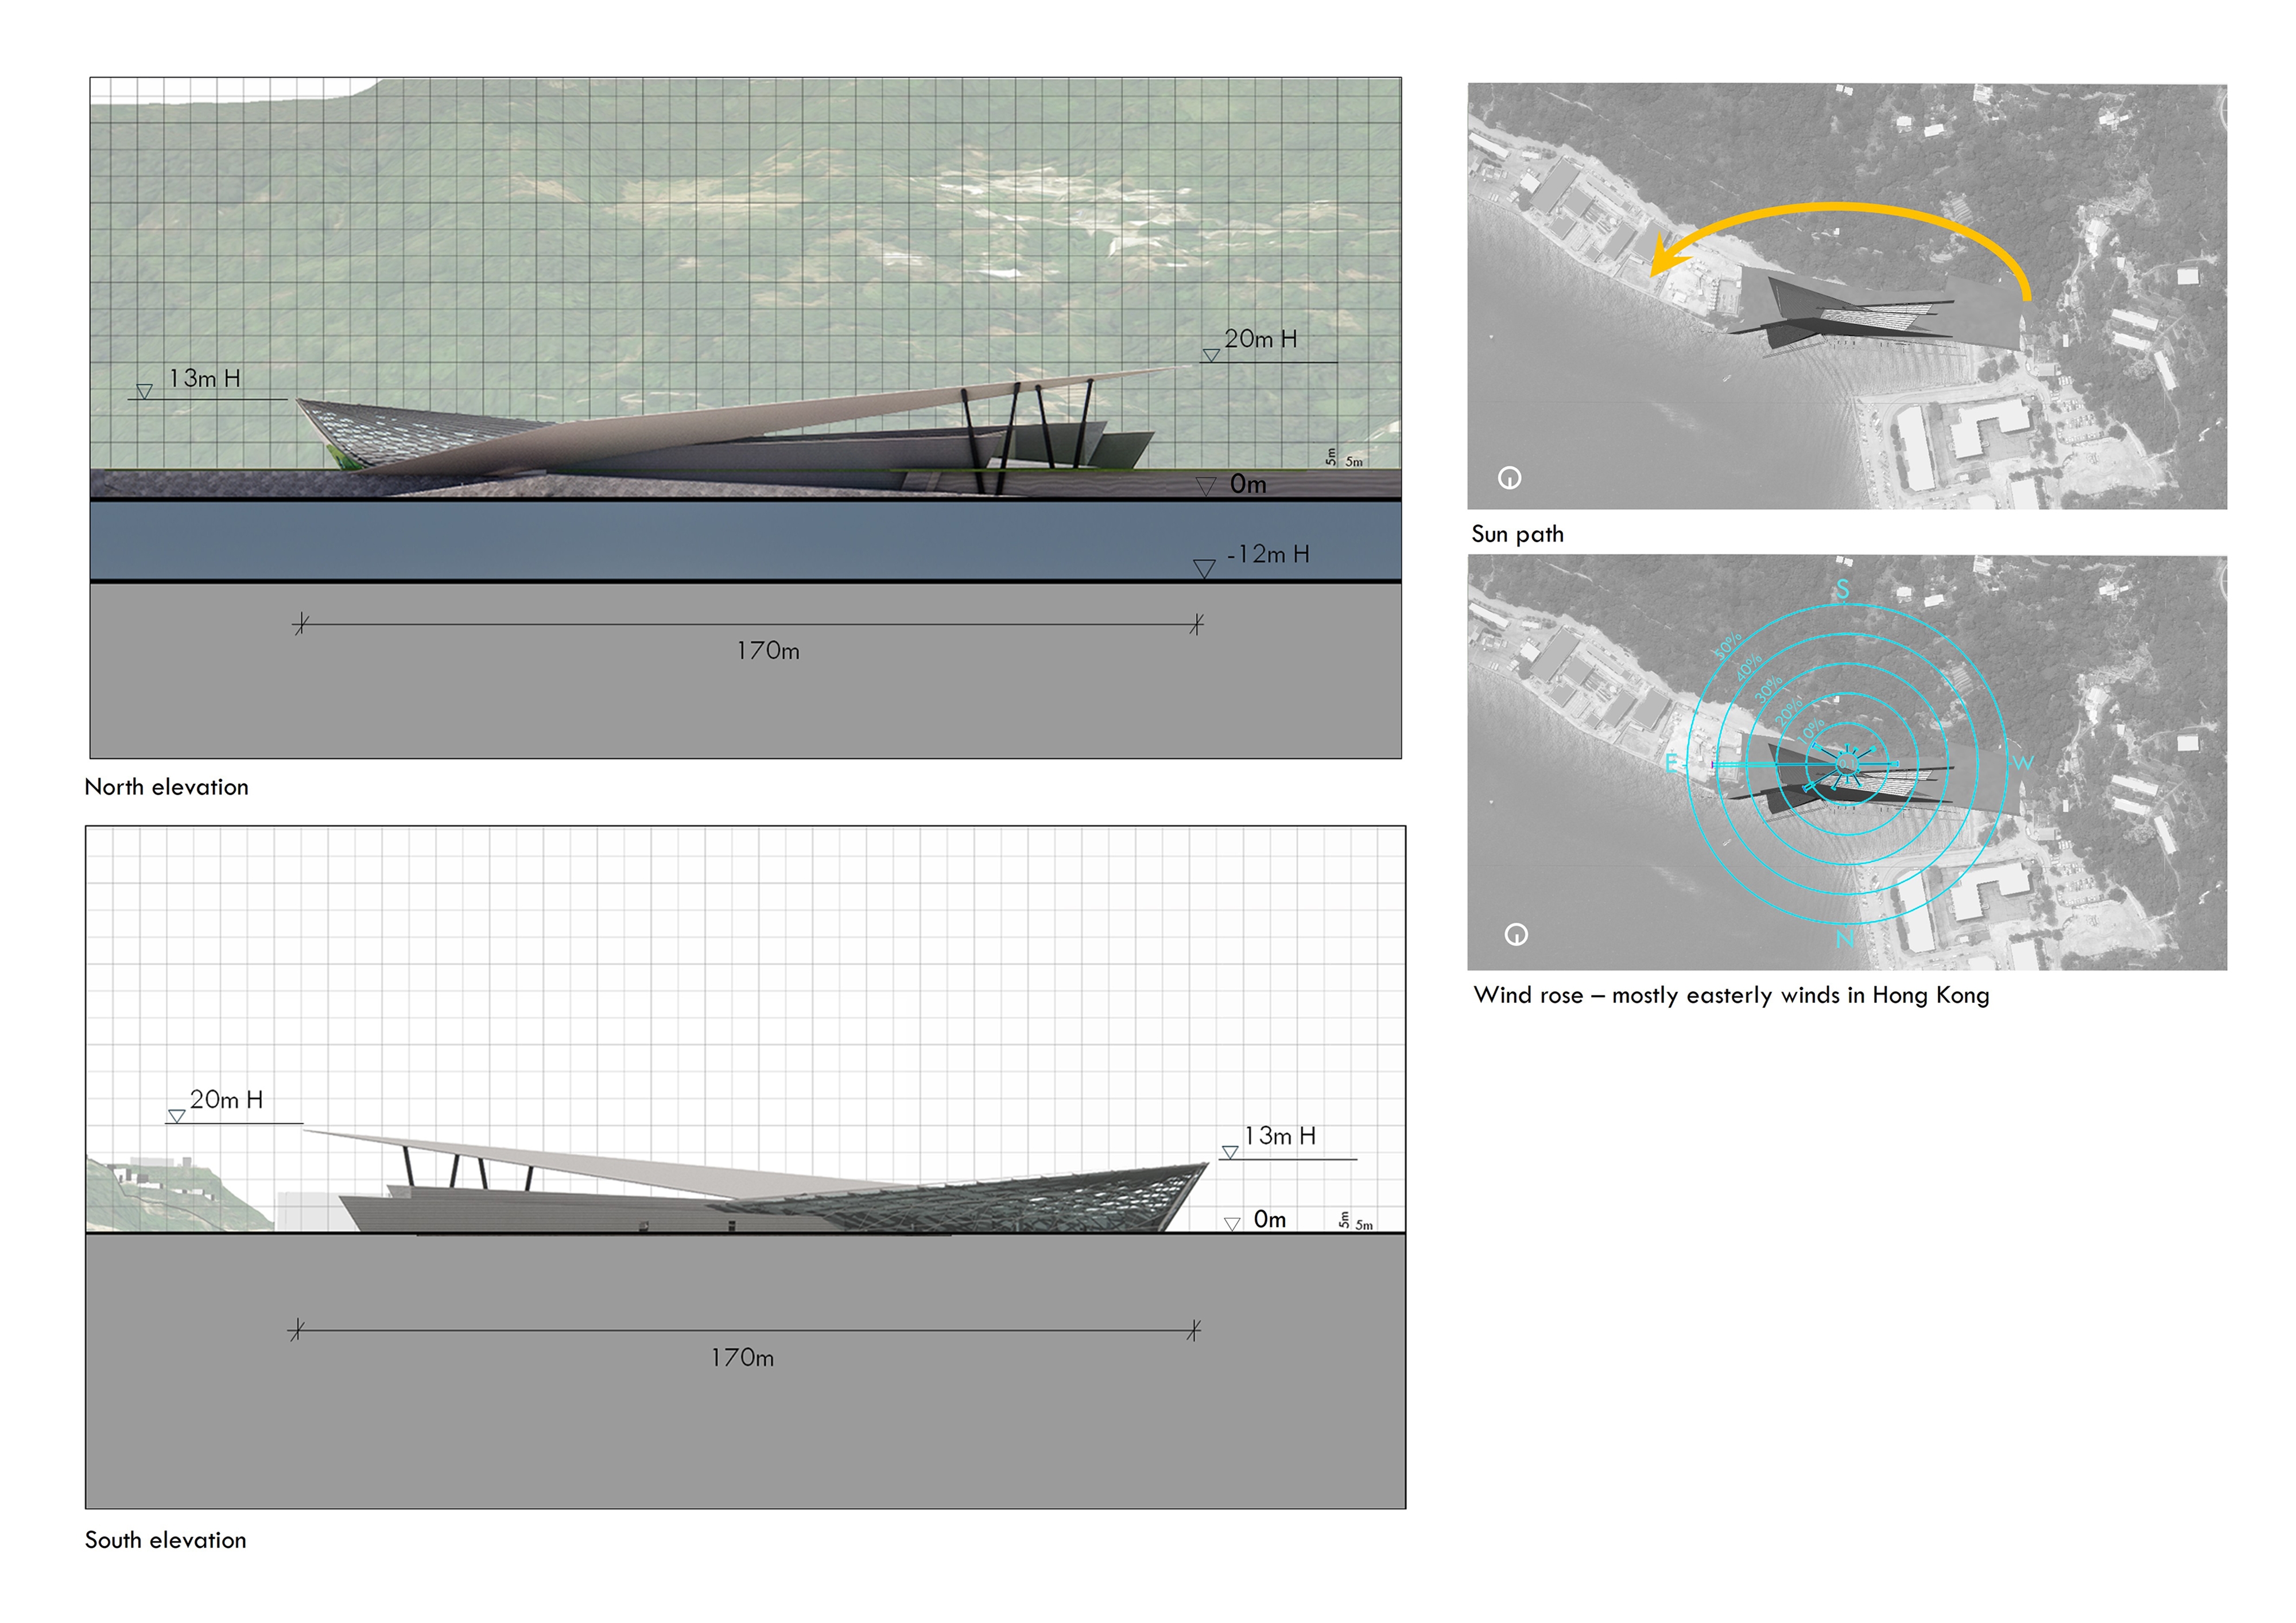This screenshot has width=2296, height=1623.
Task: Click the 170m dimension text in North elevation
Action: pyautogui.click(x=768, y=652)
